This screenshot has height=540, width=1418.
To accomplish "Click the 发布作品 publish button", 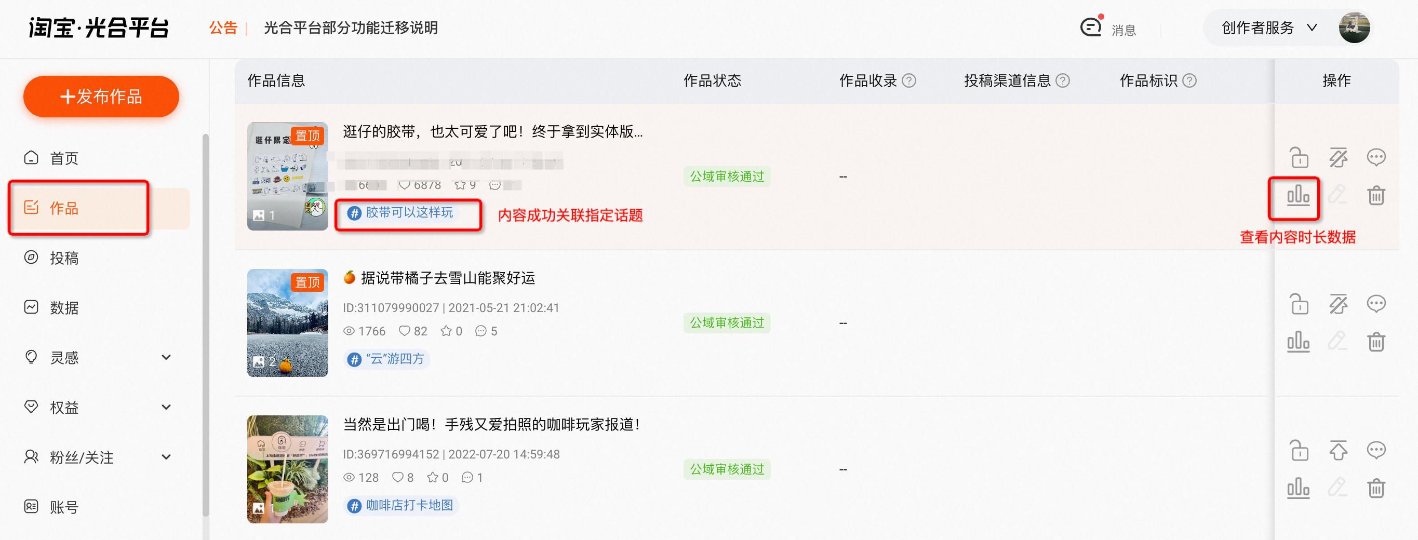I will coord(101,97).
